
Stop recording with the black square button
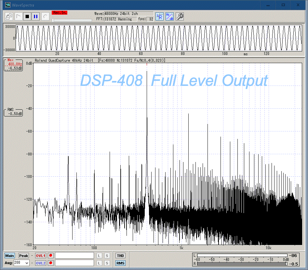point(27,17)
